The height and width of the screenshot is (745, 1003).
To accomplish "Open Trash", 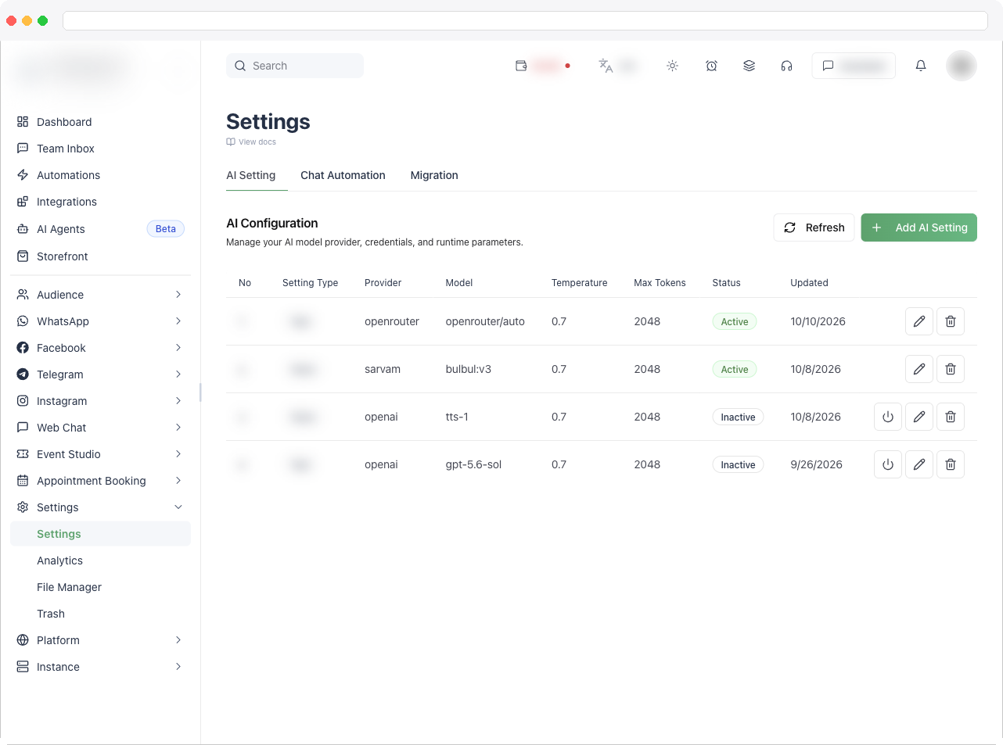I will point(100,614).
